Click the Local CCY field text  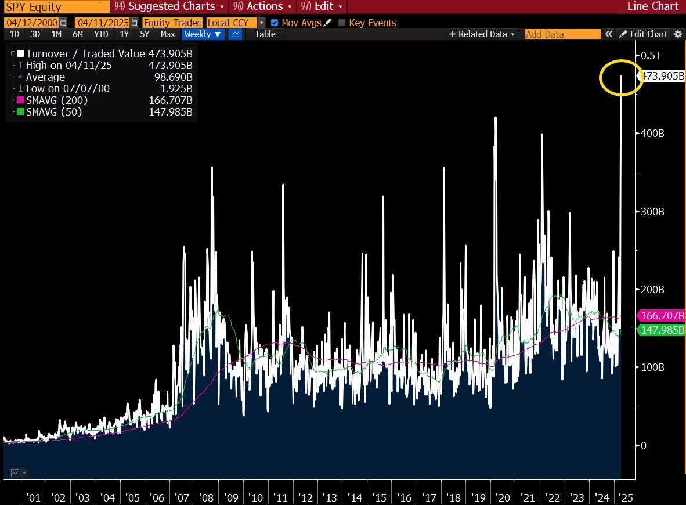tap(228, 23)
